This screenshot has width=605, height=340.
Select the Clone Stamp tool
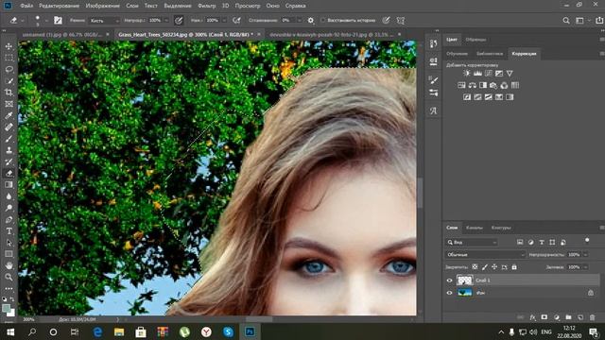pyautogui.click(x=9, y=150)
